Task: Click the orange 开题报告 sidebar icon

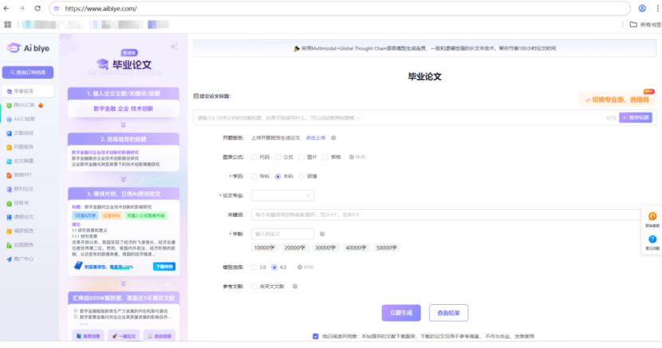Action: pyautogui.click(x=9, y=147)
